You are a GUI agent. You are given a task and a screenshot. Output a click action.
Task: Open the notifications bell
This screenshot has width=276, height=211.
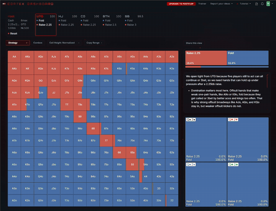pos(262,4)
